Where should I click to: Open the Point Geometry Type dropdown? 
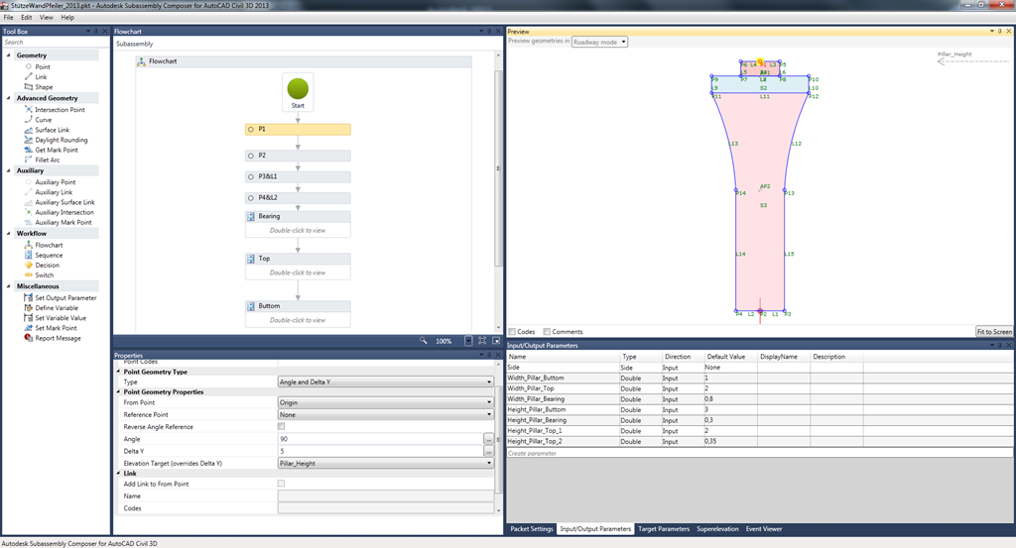coord(385,382)
